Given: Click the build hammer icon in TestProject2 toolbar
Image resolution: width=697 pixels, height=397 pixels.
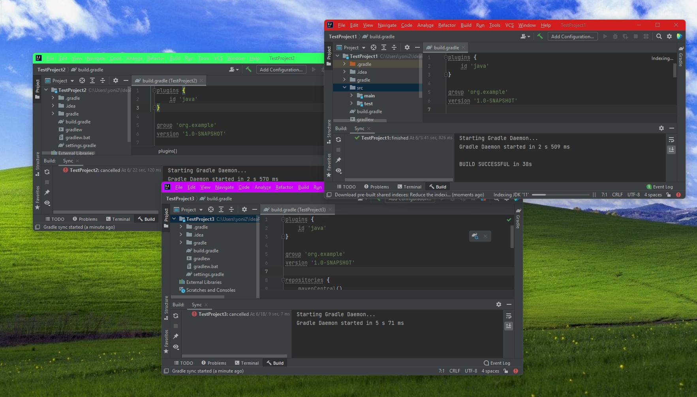Looking at the screenshot, I should tap(248, 69).
